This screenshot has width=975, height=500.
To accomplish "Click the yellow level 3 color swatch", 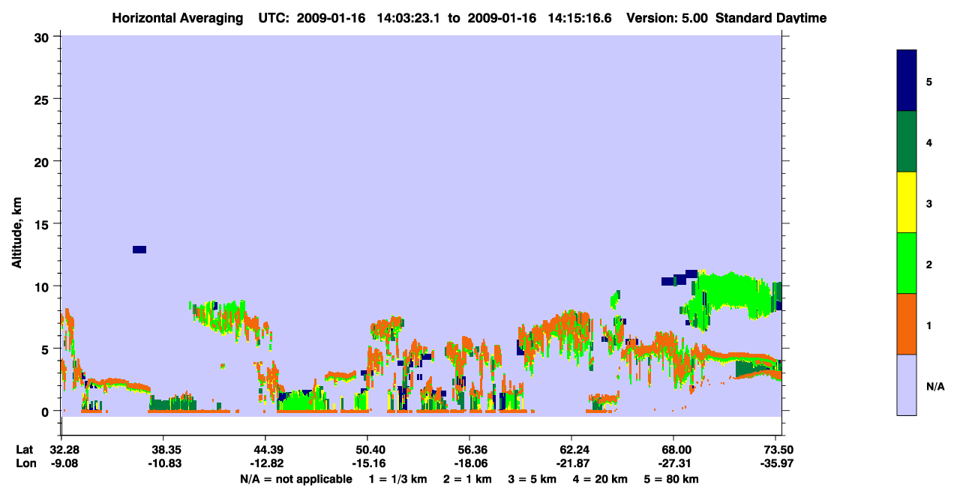I will [907, 202].
